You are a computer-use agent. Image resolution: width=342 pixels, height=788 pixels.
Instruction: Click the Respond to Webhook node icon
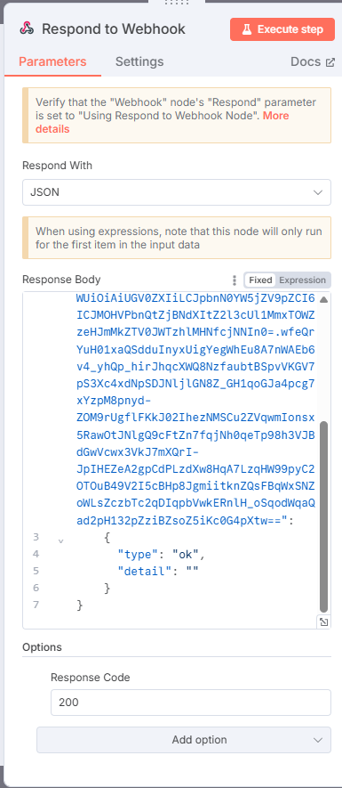coord(27,29)
